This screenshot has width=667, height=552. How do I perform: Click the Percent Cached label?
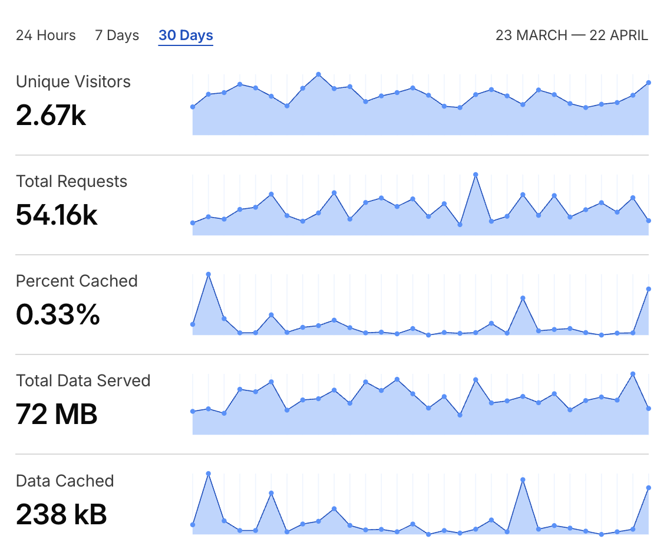[77, 281]
